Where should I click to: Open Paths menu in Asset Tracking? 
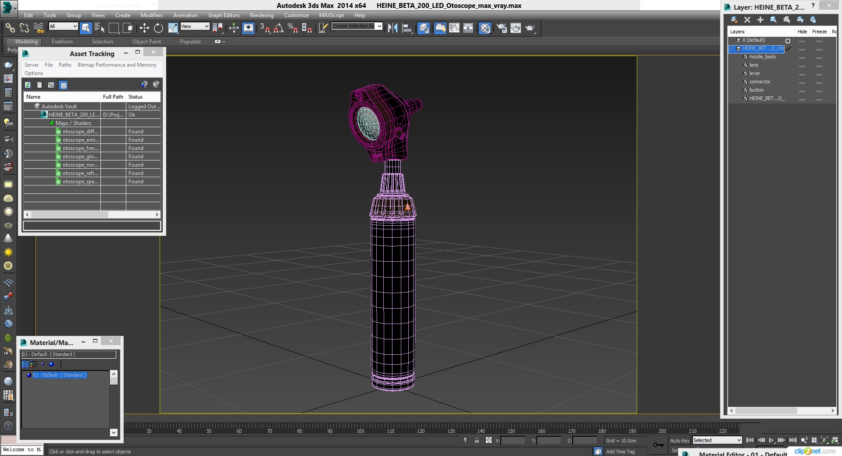click(65, 65)
